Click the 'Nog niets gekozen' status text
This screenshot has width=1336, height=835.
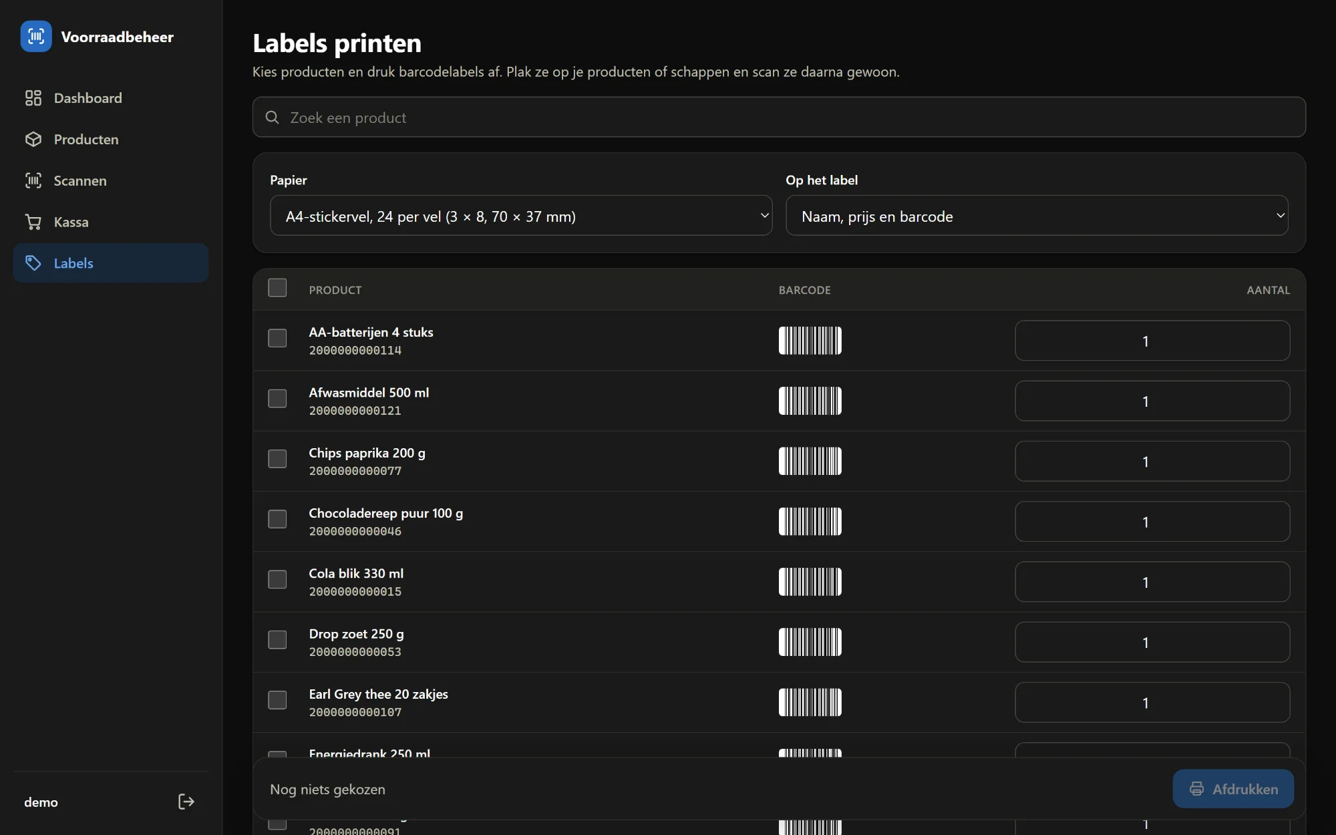pos(327,789)
